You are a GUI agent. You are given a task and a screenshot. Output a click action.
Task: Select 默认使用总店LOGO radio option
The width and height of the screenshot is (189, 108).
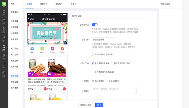pyautogui.click(x=112, y=63)
